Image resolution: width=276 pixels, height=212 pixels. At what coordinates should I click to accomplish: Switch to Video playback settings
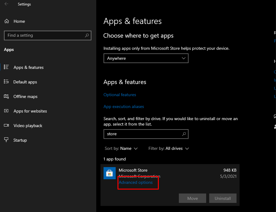(x=28, y=126)
